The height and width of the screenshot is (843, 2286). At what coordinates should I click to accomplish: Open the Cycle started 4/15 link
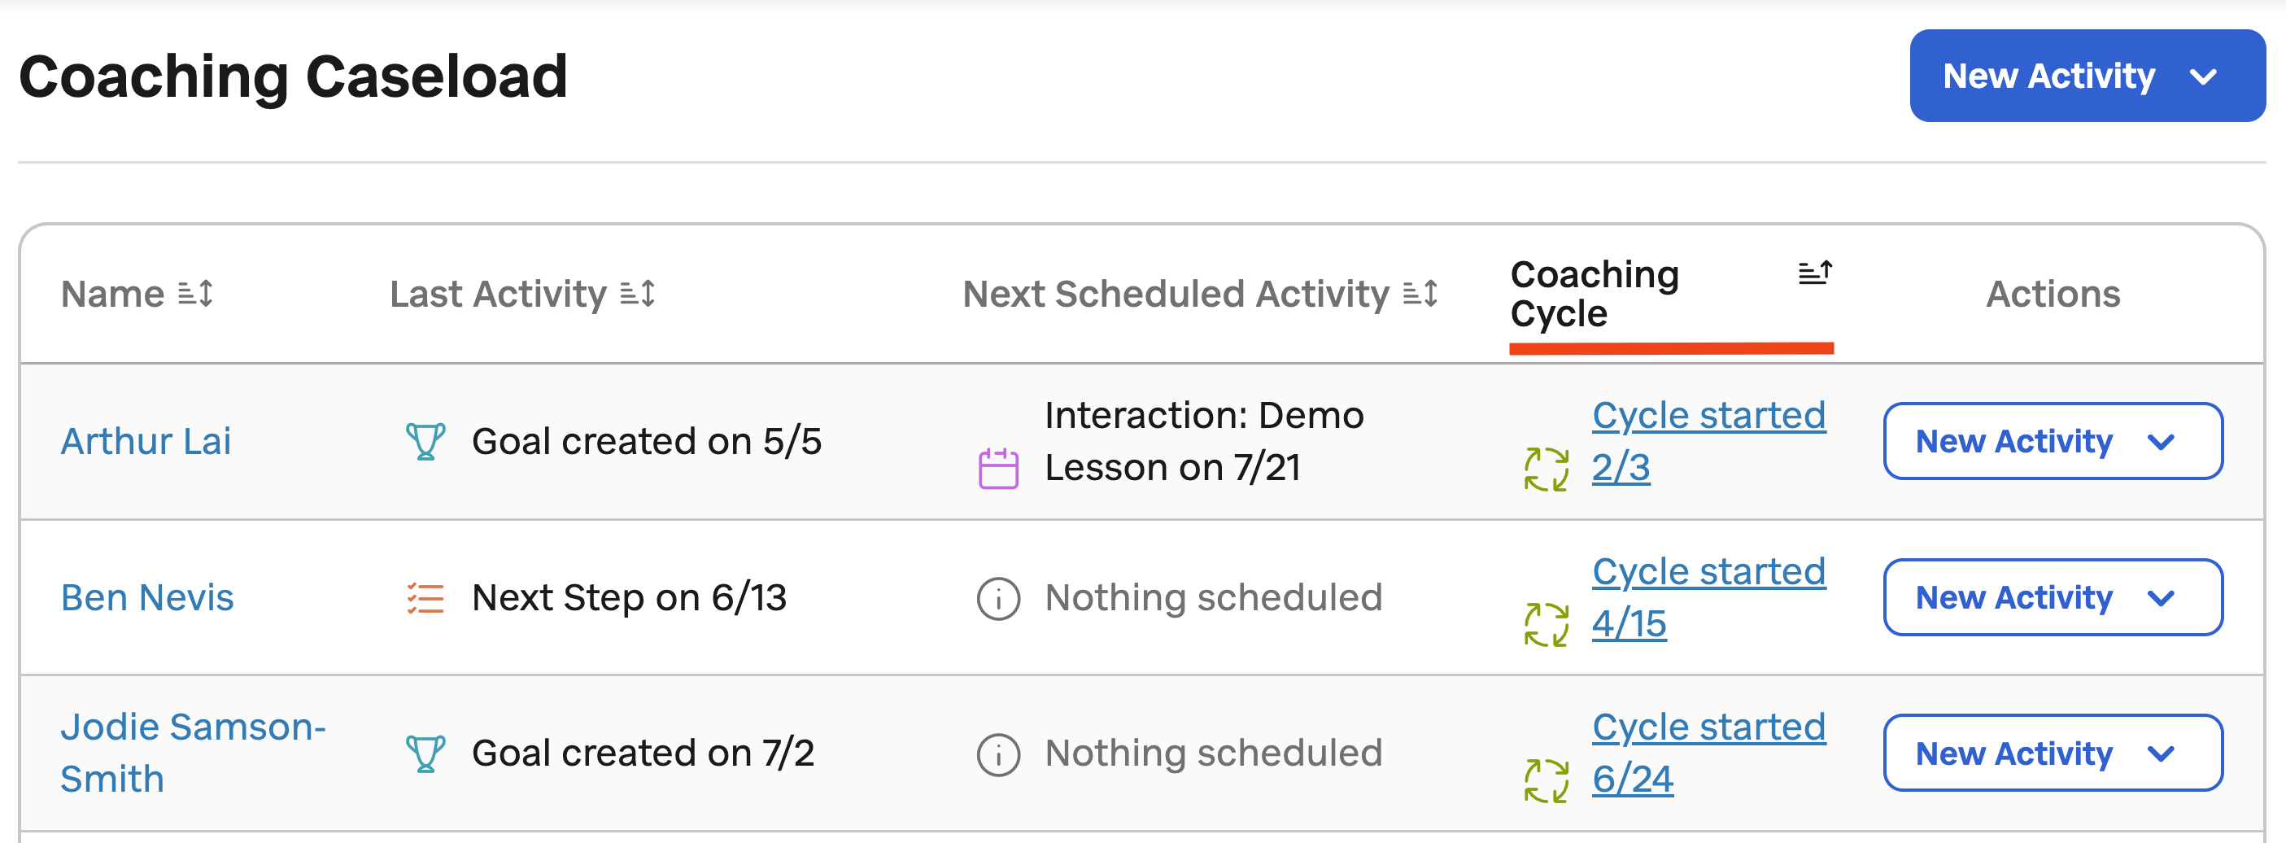point(1708,597)
